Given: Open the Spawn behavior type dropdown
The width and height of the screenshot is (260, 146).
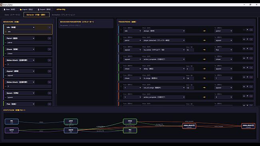Looking at the screenshot, I should tap(20, 93).
